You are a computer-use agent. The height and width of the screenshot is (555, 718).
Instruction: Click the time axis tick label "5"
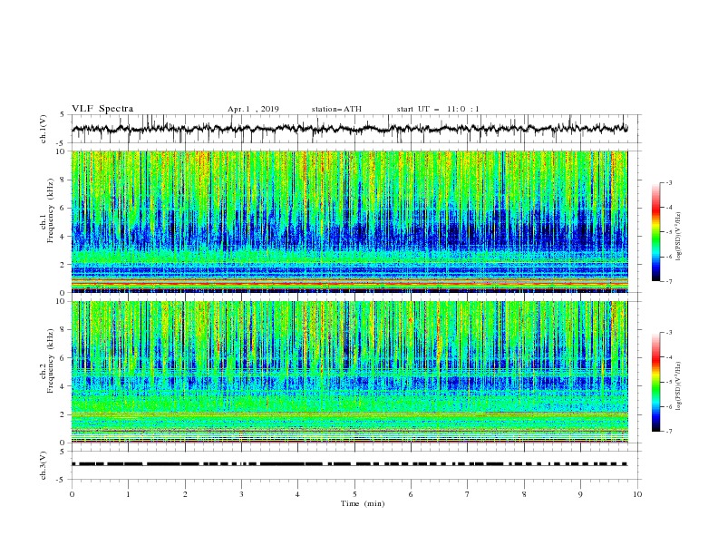click(354, 494)
